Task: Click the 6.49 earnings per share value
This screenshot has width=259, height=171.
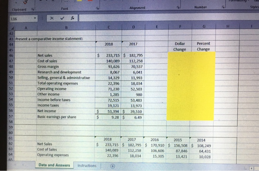Action: (x=138, y=117)
